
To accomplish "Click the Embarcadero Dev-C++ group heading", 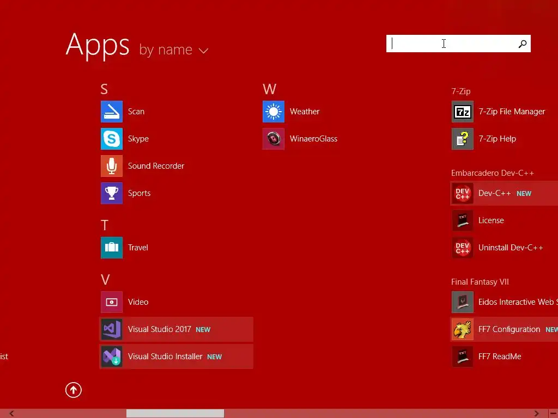I will 493,173.
